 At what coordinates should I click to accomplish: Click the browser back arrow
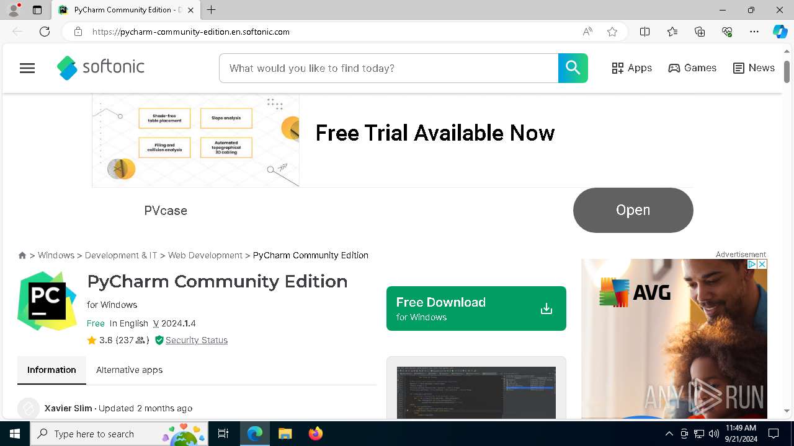click(17, 32)
